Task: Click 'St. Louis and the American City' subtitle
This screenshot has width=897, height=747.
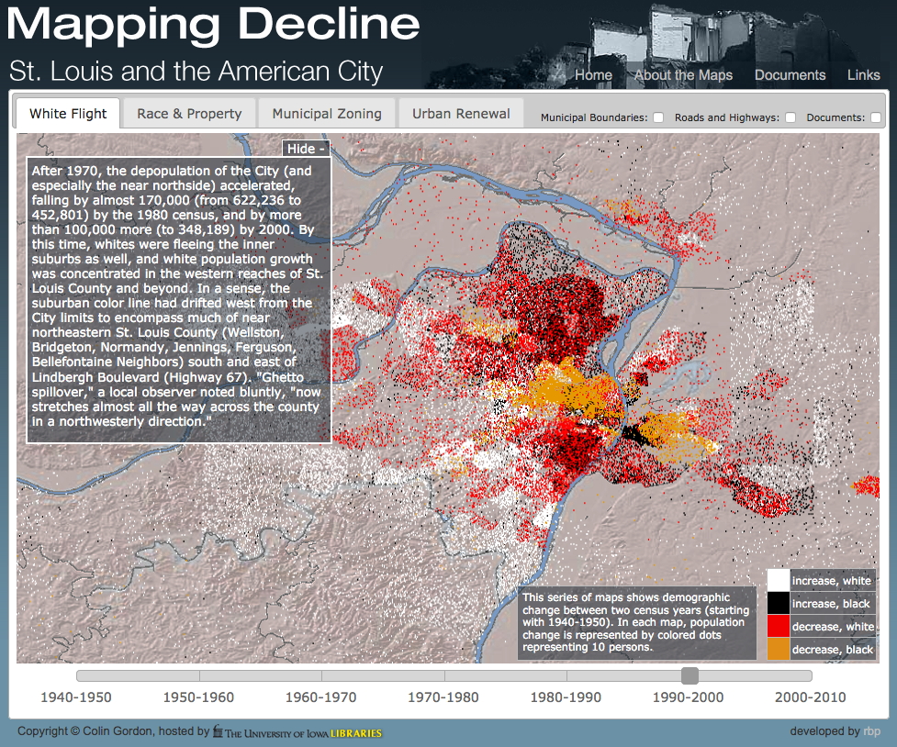Action: (x=196, y=72)
